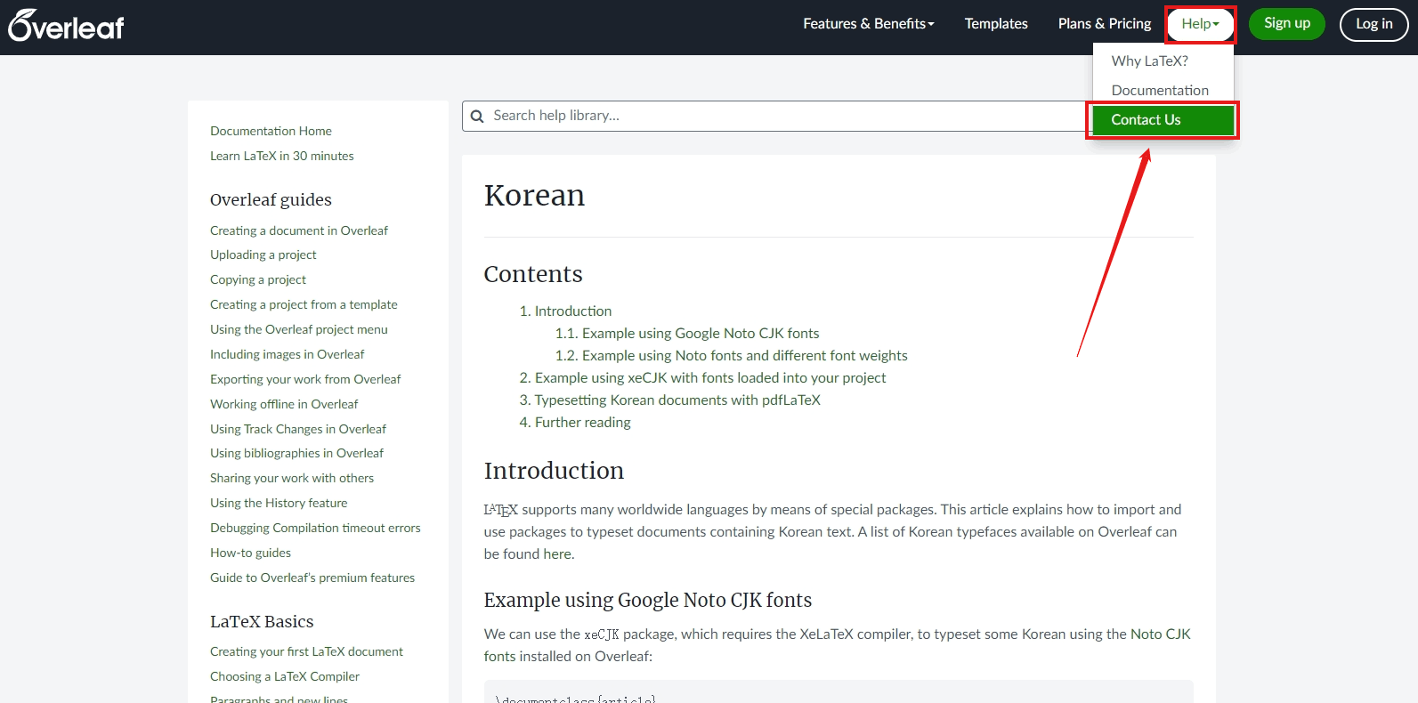Expand the Help dropdown menu
The height and width of the screenshot is (703, 1418).
pyautogui.click(x=1201, y=24)
